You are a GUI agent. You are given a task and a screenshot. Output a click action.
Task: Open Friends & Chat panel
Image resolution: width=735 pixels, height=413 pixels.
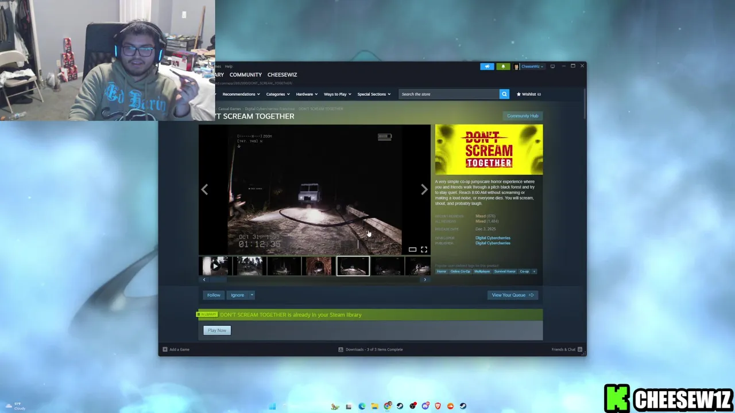567,349
